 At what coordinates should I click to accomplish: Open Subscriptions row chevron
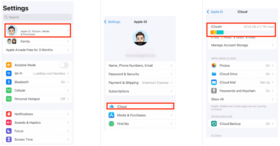[x=171, y=91]
